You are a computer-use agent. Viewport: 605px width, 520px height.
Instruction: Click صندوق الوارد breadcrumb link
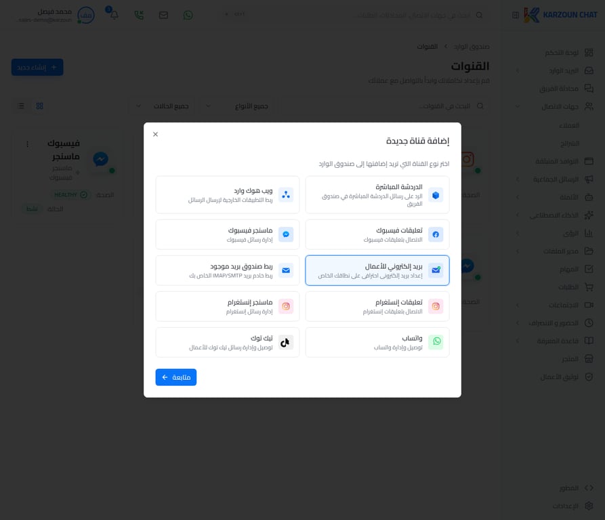coord(472,47)
